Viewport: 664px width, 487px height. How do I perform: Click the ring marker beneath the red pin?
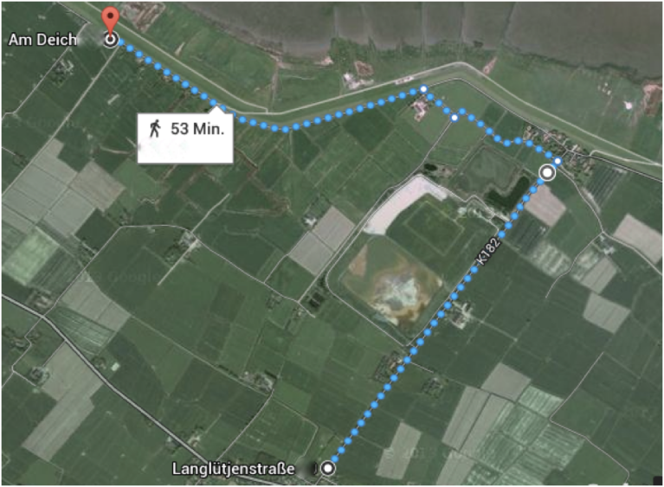pyautogui.click(x=111, y=40)
